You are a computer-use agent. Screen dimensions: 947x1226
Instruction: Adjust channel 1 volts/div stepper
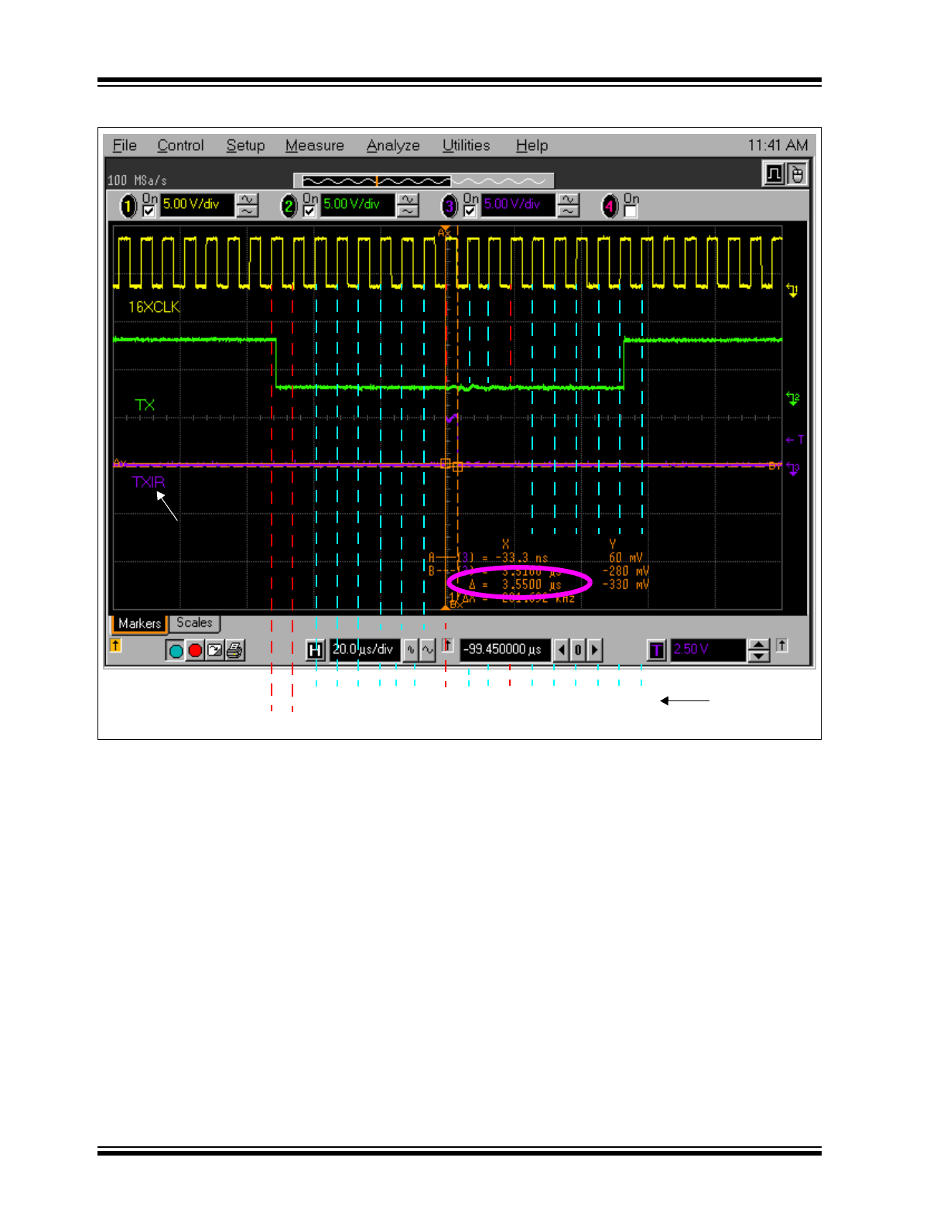(248, 205)
